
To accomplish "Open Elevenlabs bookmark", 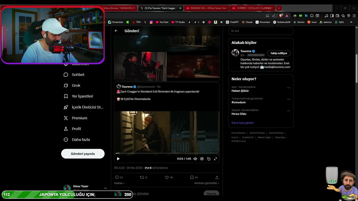I will pyautogui.click(x=263, y=22).
